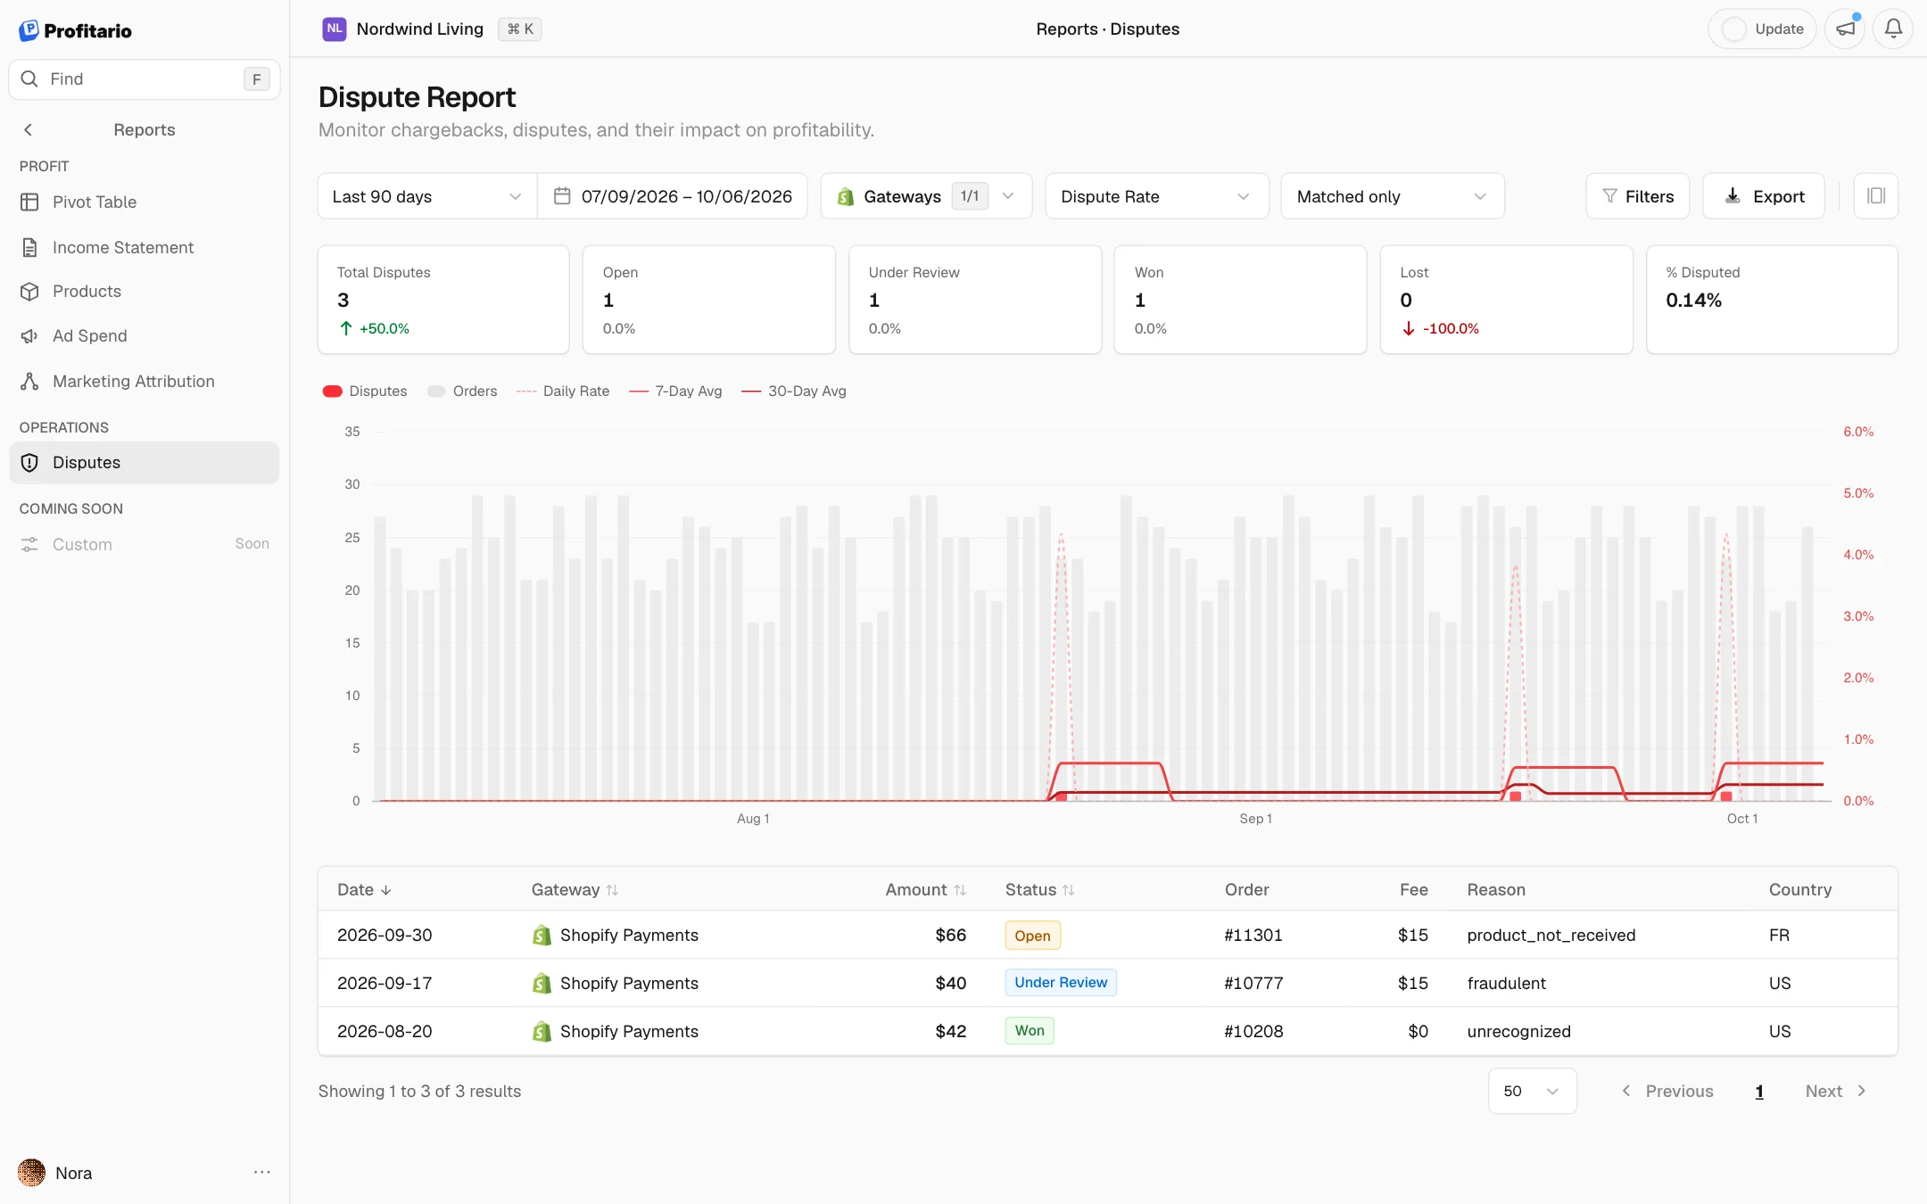Click Nora's profile avatar
The height and width of the screenshot is (1204, 1927).
coord(32,1172)
